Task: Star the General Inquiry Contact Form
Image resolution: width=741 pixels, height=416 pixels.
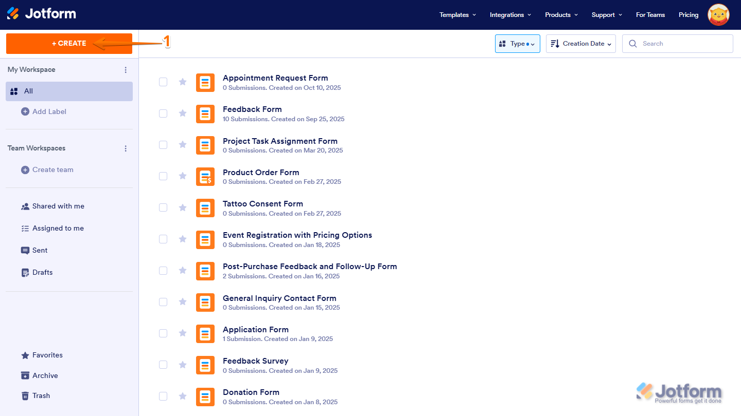Action: tap(183, 302)
